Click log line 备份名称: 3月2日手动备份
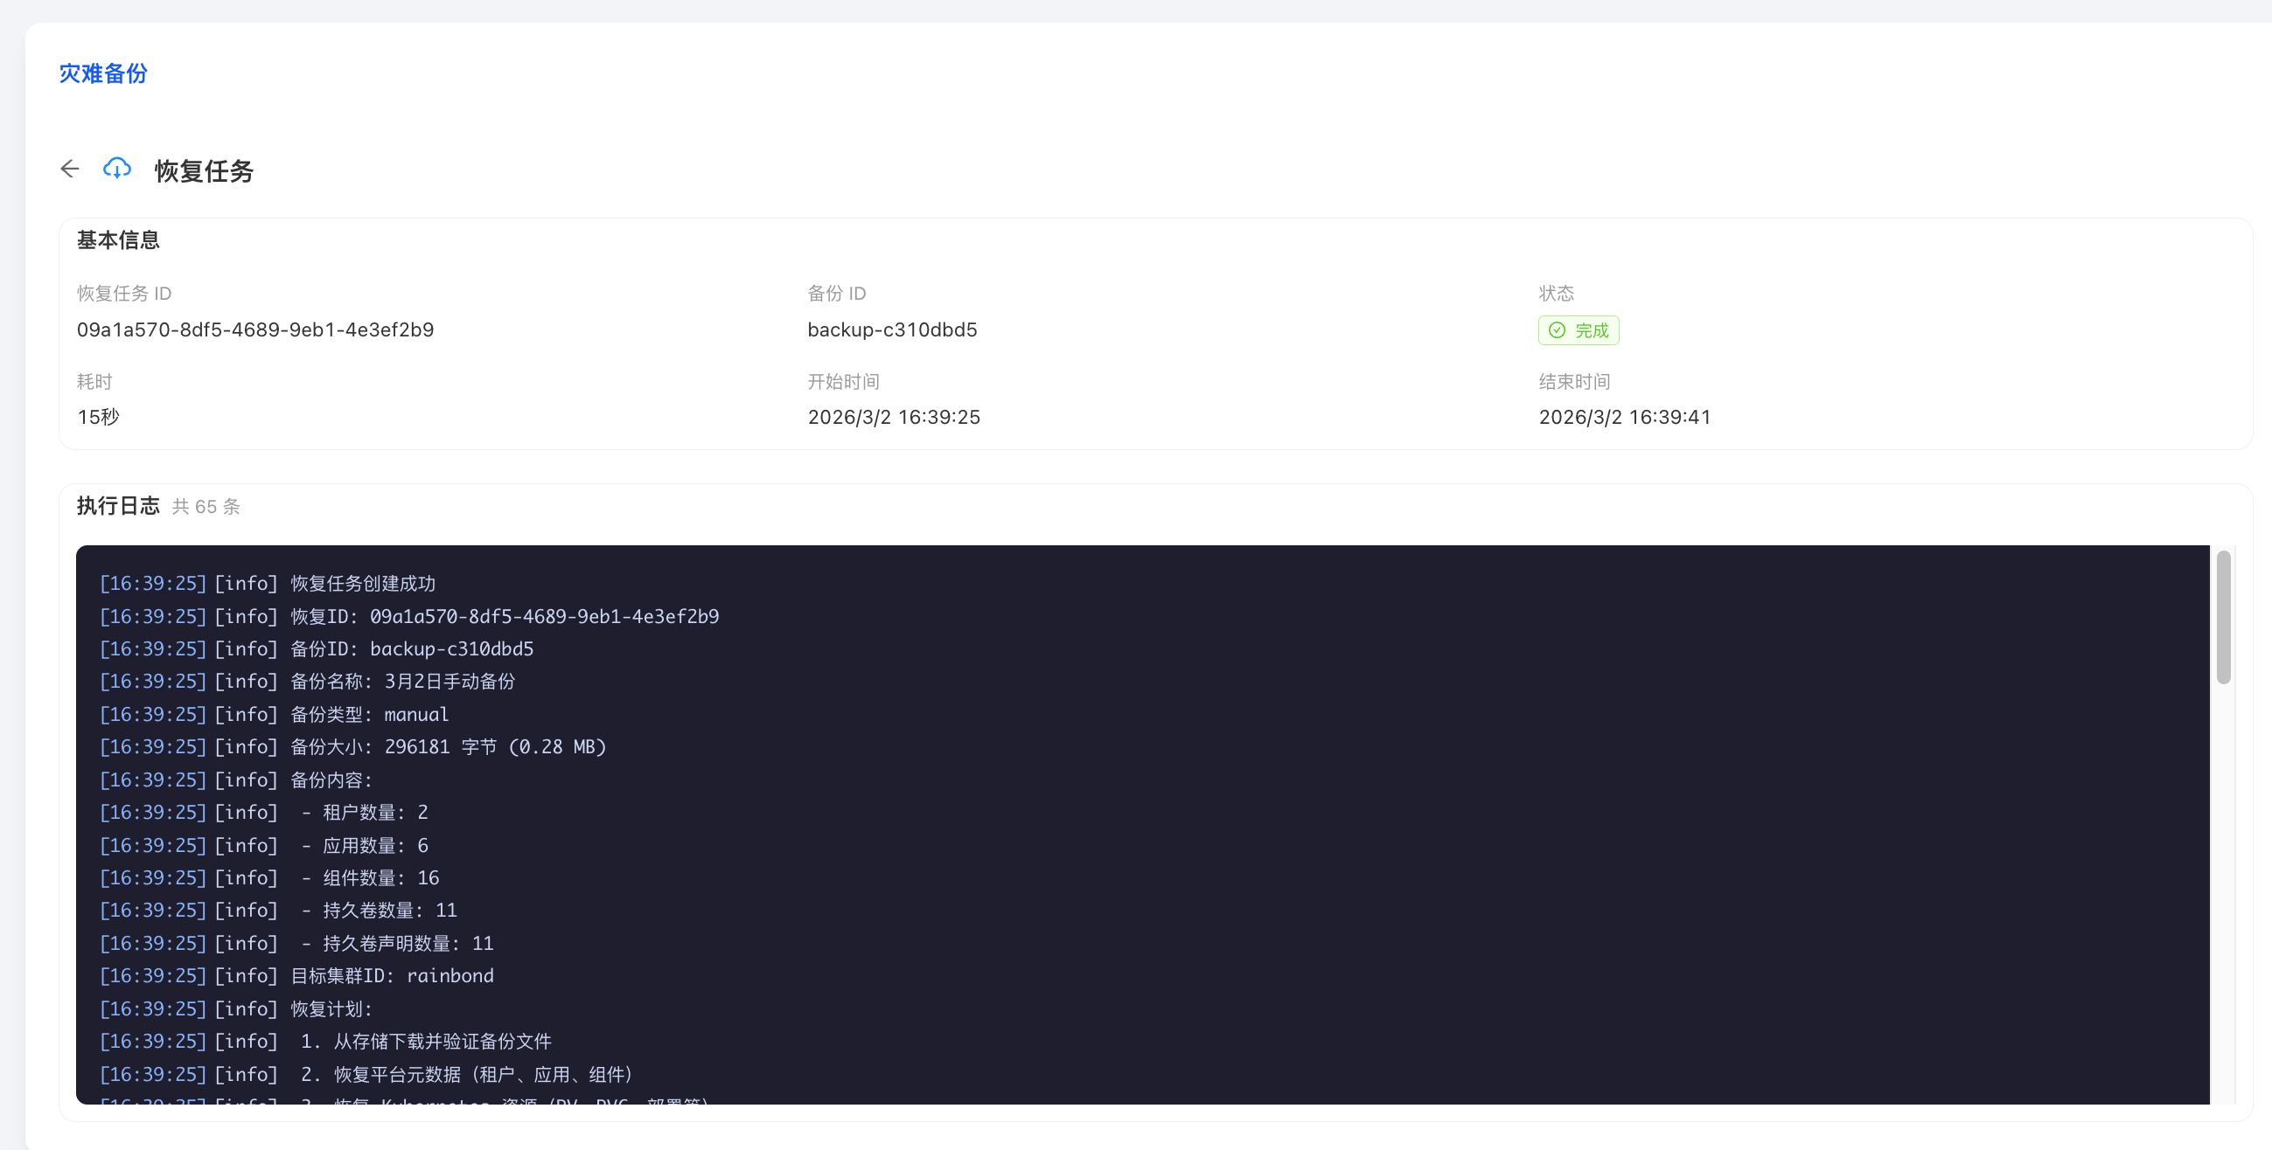The image size is (2272, 1150). click(x=402, y=682)
